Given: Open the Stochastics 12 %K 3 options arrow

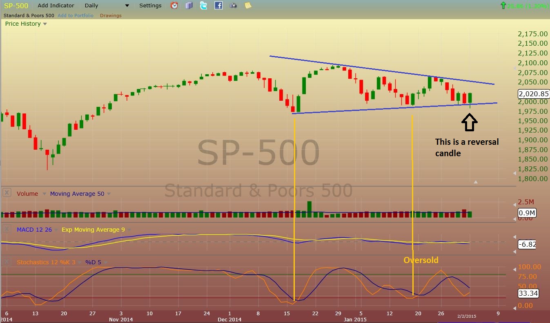Looking at the screenshot, I should click(x=80, y=263).
